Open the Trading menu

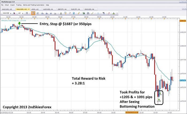pos(19,5)
